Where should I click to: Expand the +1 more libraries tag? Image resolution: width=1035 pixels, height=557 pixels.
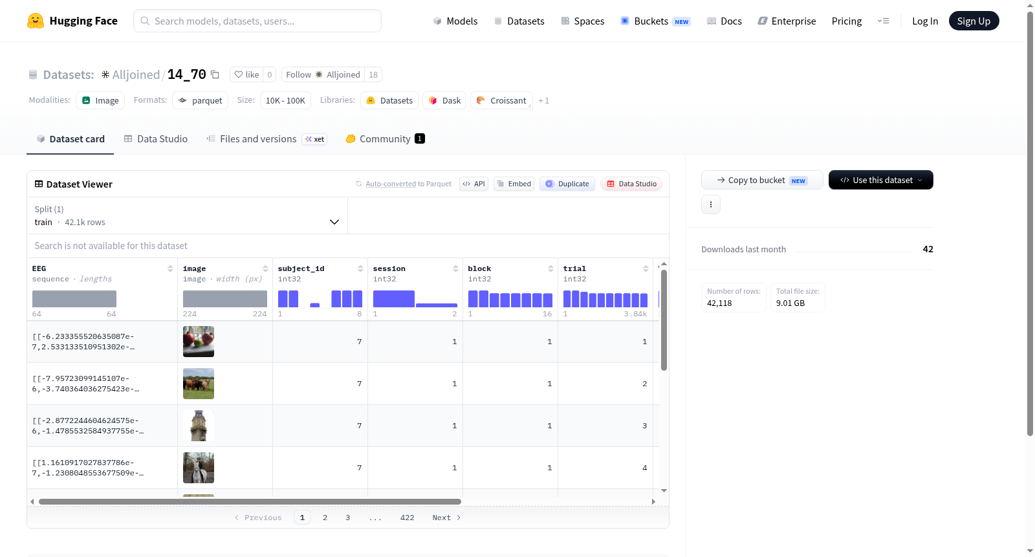tap(543, 101)
